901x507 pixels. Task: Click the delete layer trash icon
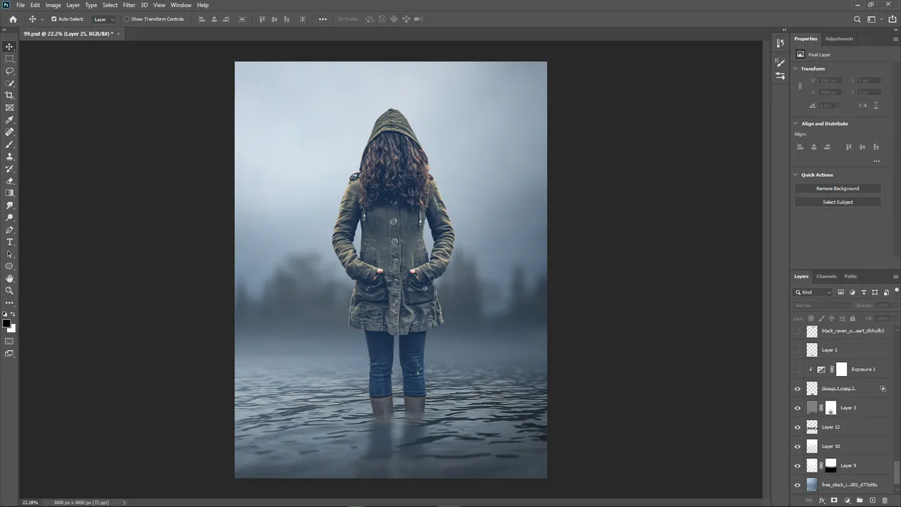click(x=885, y=501)
